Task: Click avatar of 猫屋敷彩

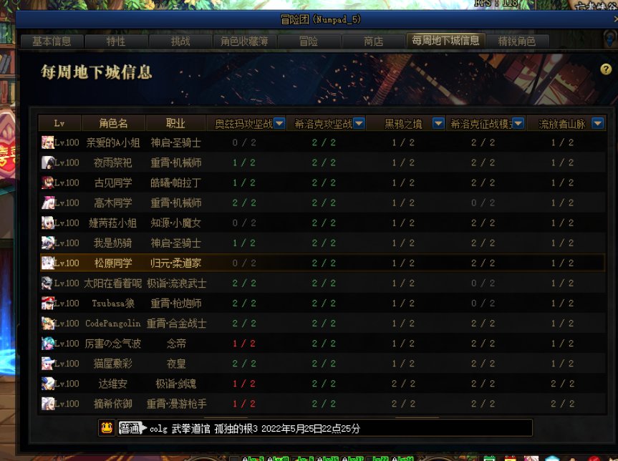Action: pos(48,363)
